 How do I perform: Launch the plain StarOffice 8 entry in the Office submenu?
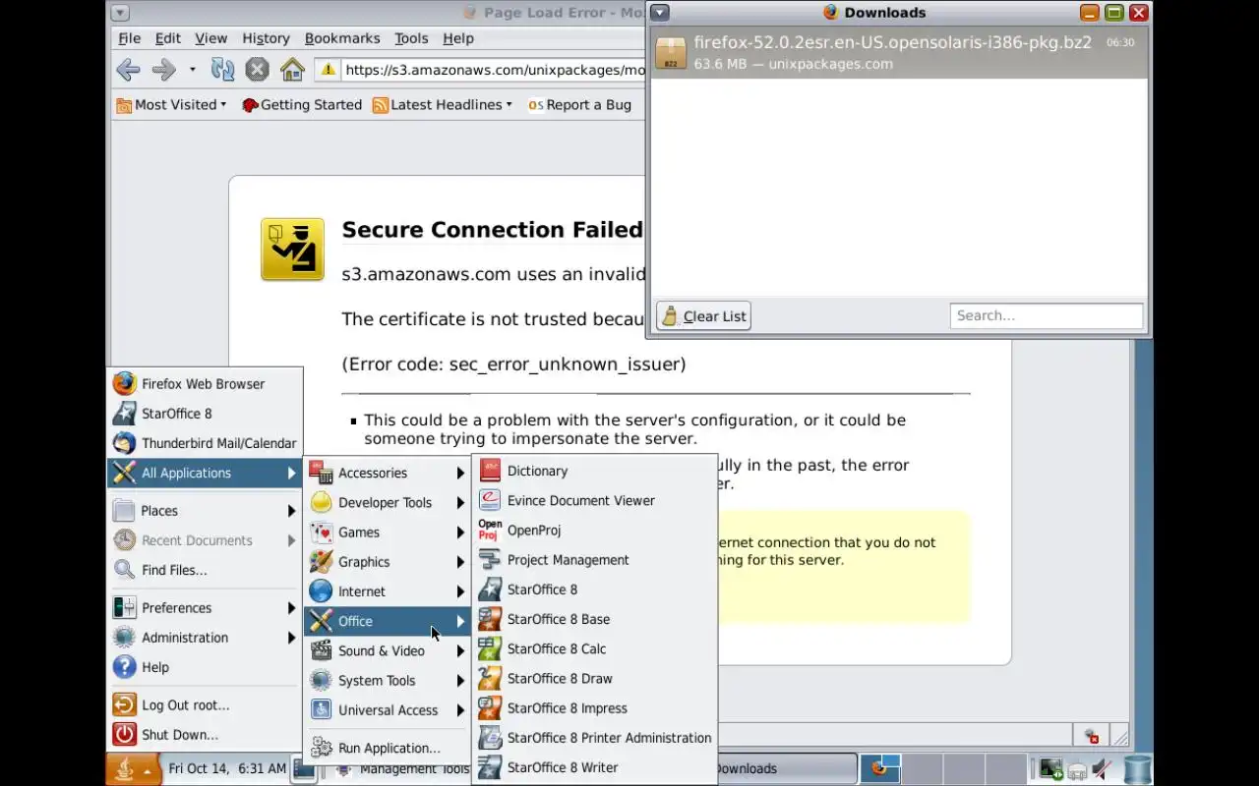(595, 589)
